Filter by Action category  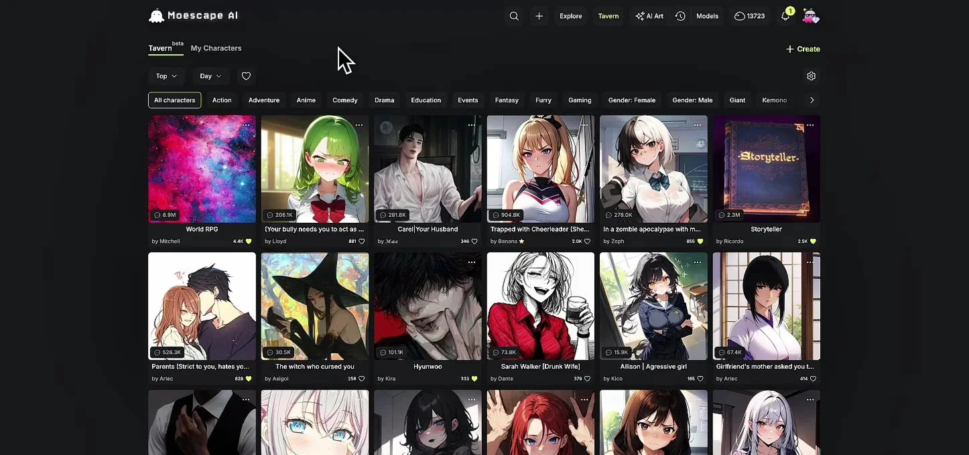(x=222, y=100)
